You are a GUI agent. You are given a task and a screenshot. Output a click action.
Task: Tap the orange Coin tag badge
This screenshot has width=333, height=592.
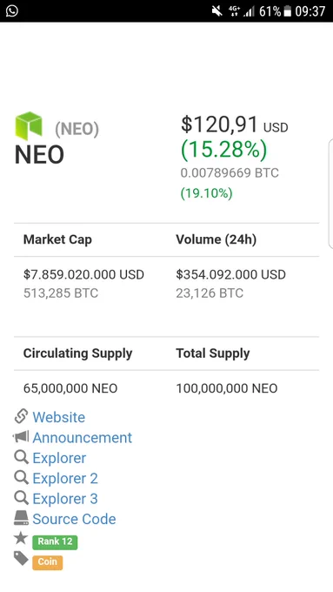coord(48,562)
